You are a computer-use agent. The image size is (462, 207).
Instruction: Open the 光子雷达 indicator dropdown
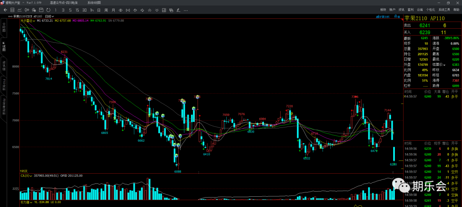click(x=28, y=21)
